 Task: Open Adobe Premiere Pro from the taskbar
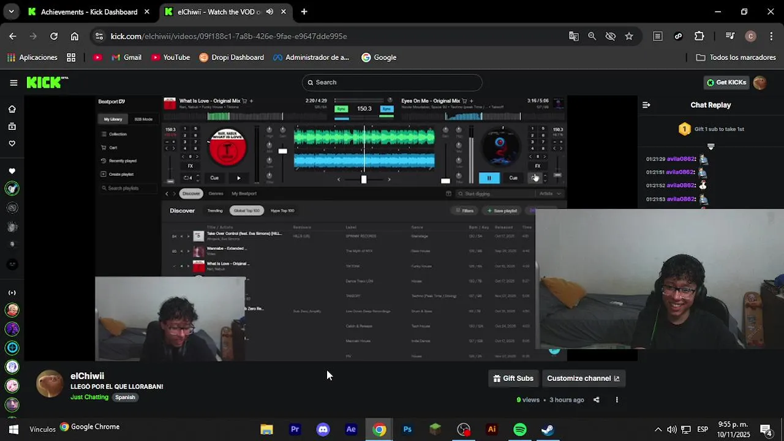295,429
